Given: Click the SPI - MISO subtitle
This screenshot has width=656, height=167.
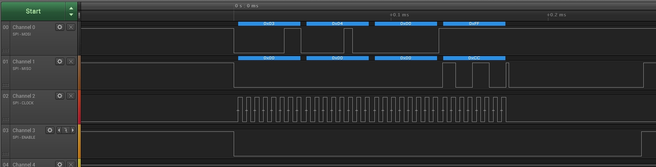Looking at the screenshot, I should 22,69.
